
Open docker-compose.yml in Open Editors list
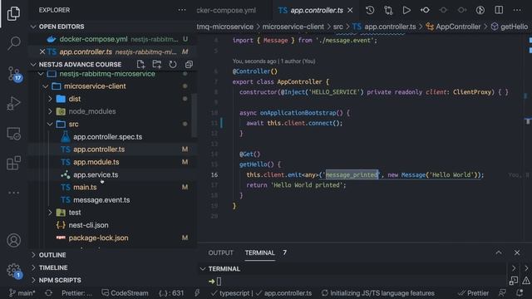[x=93, y=39]
